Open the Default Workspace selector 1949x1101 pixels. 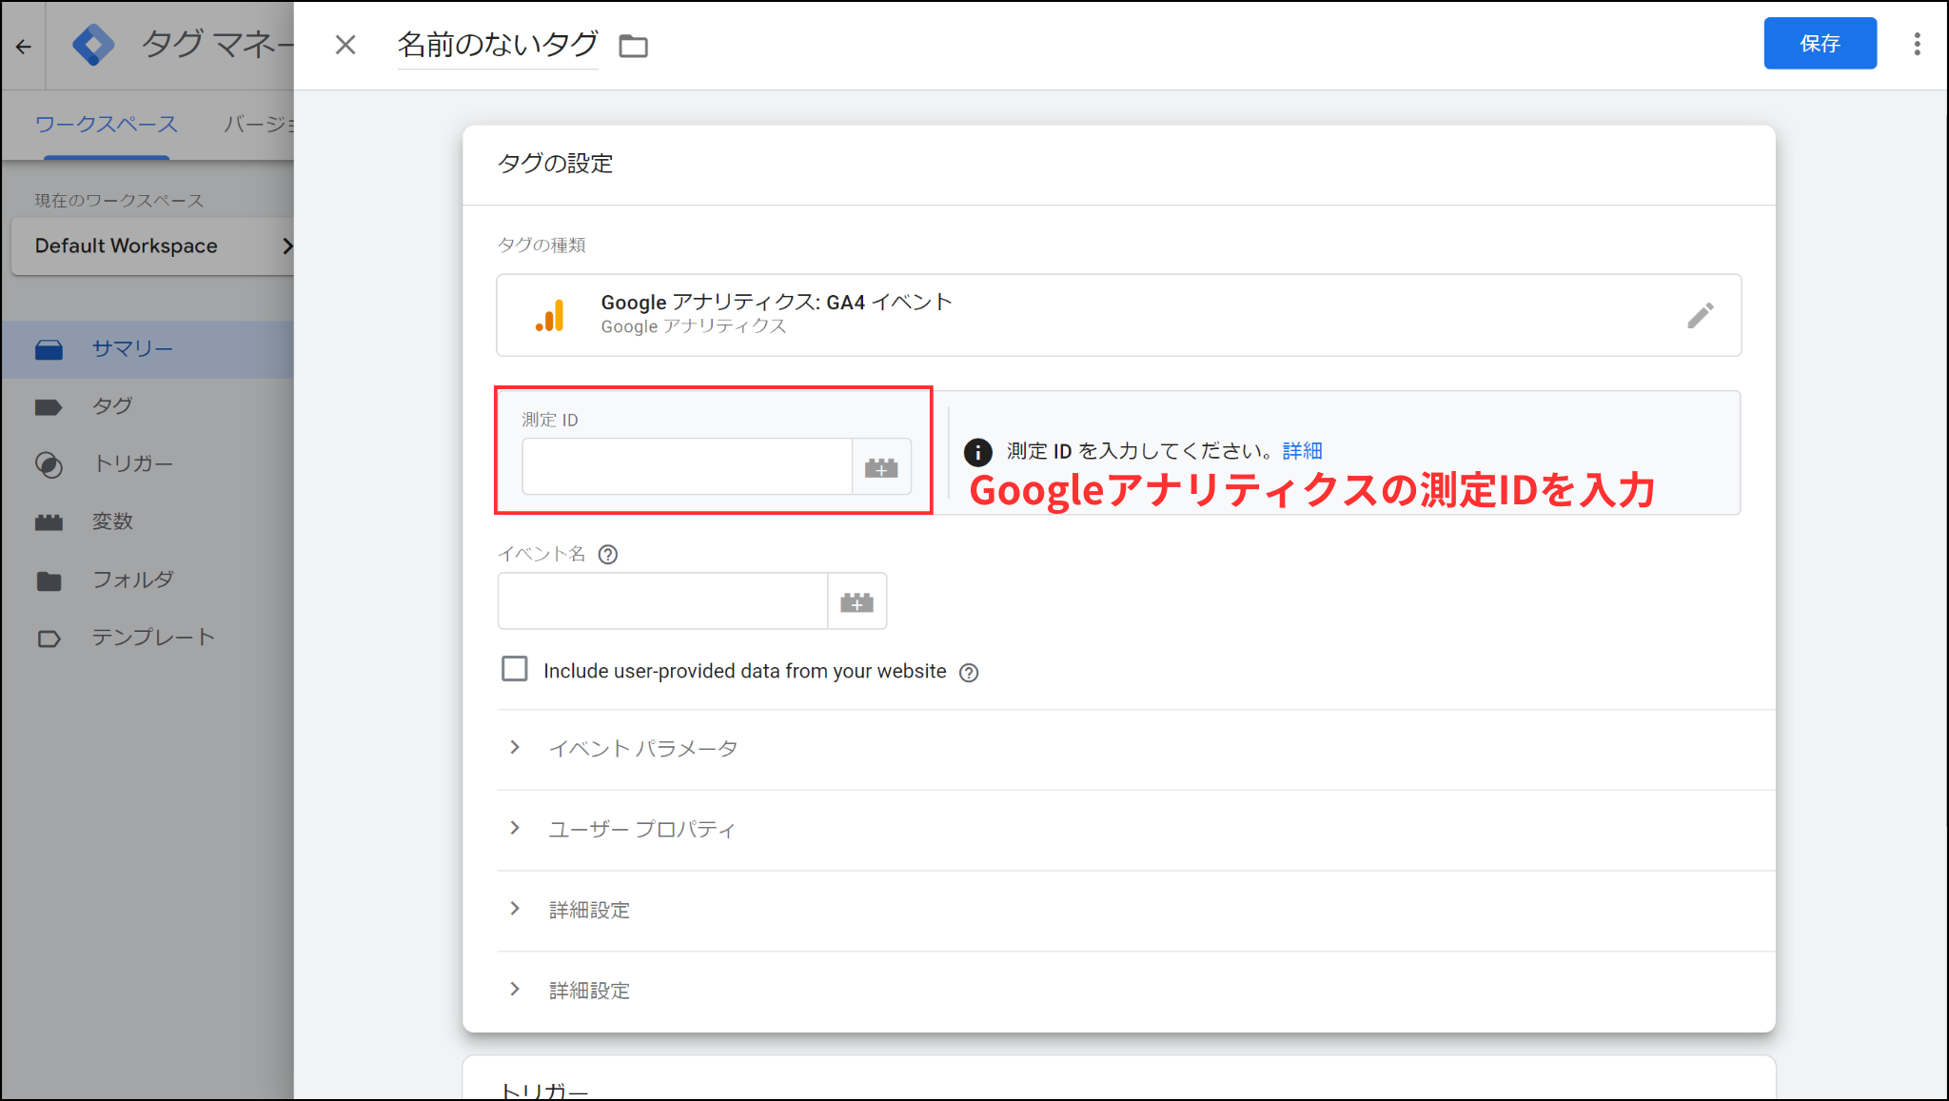[153, 246]
